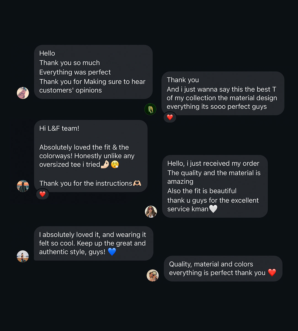
Task: Click the heart hands emoji after "instructions"
Action: pyautogui.click(x=137, y=183)
